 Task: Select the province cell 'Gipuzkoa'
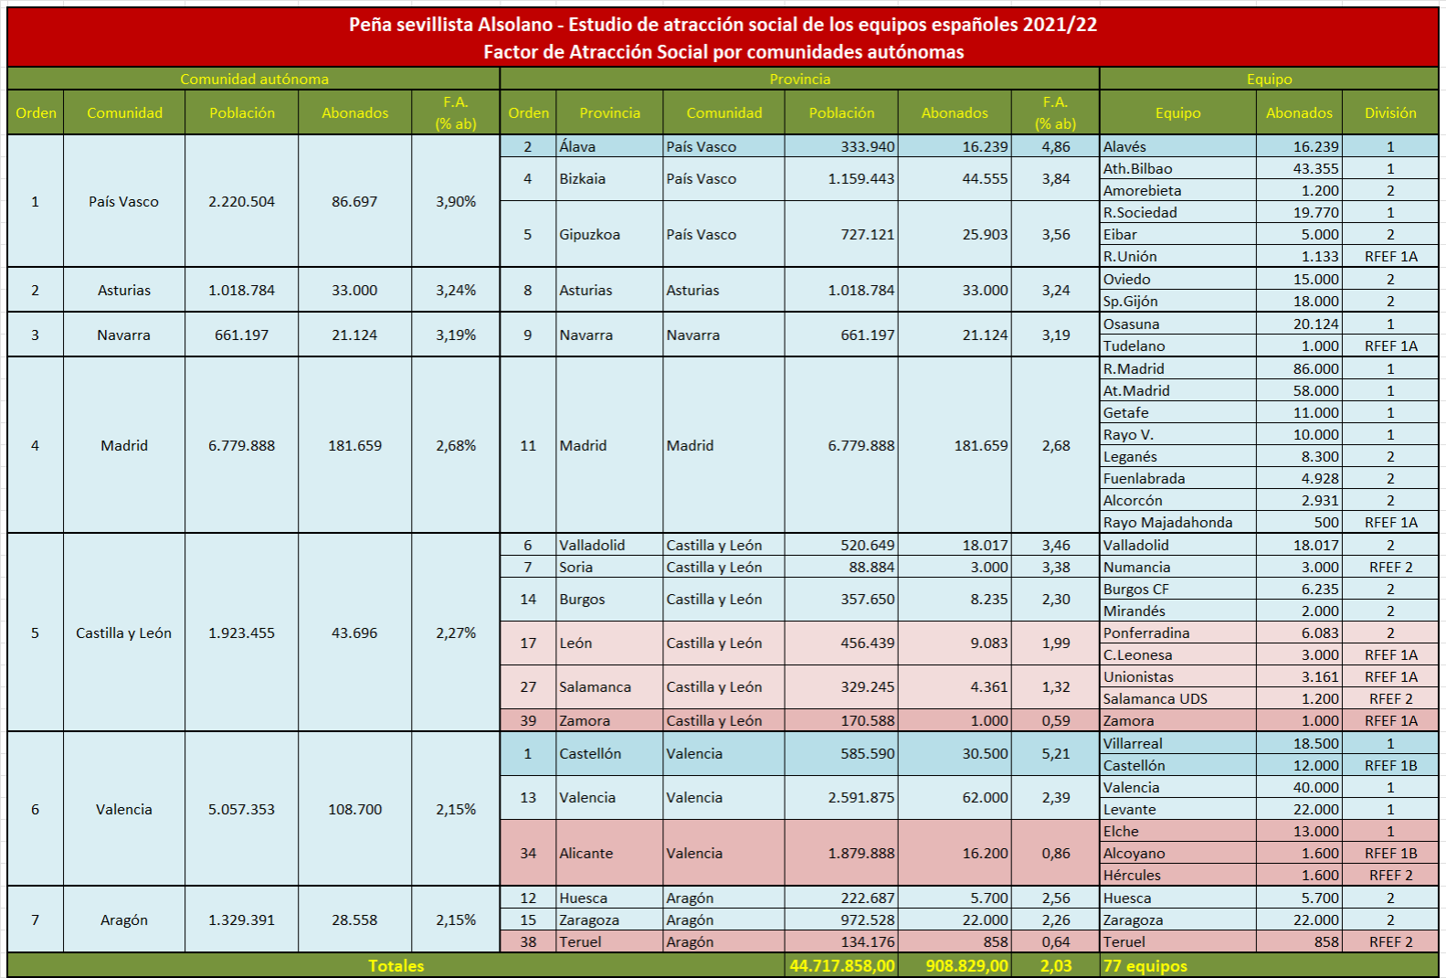pyautogui.click(x=609, y=234)
